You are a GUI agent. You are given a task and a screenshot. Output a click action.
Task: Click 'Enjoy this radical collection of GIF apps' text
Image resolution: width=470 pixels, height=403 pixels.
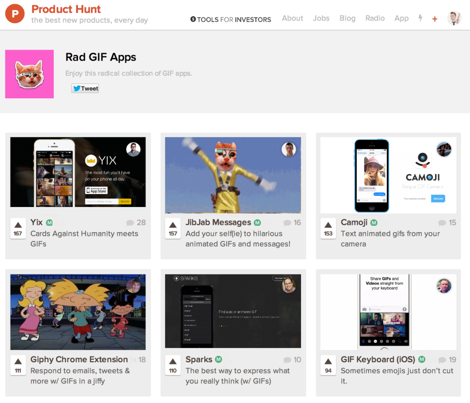tap(129, 73)
